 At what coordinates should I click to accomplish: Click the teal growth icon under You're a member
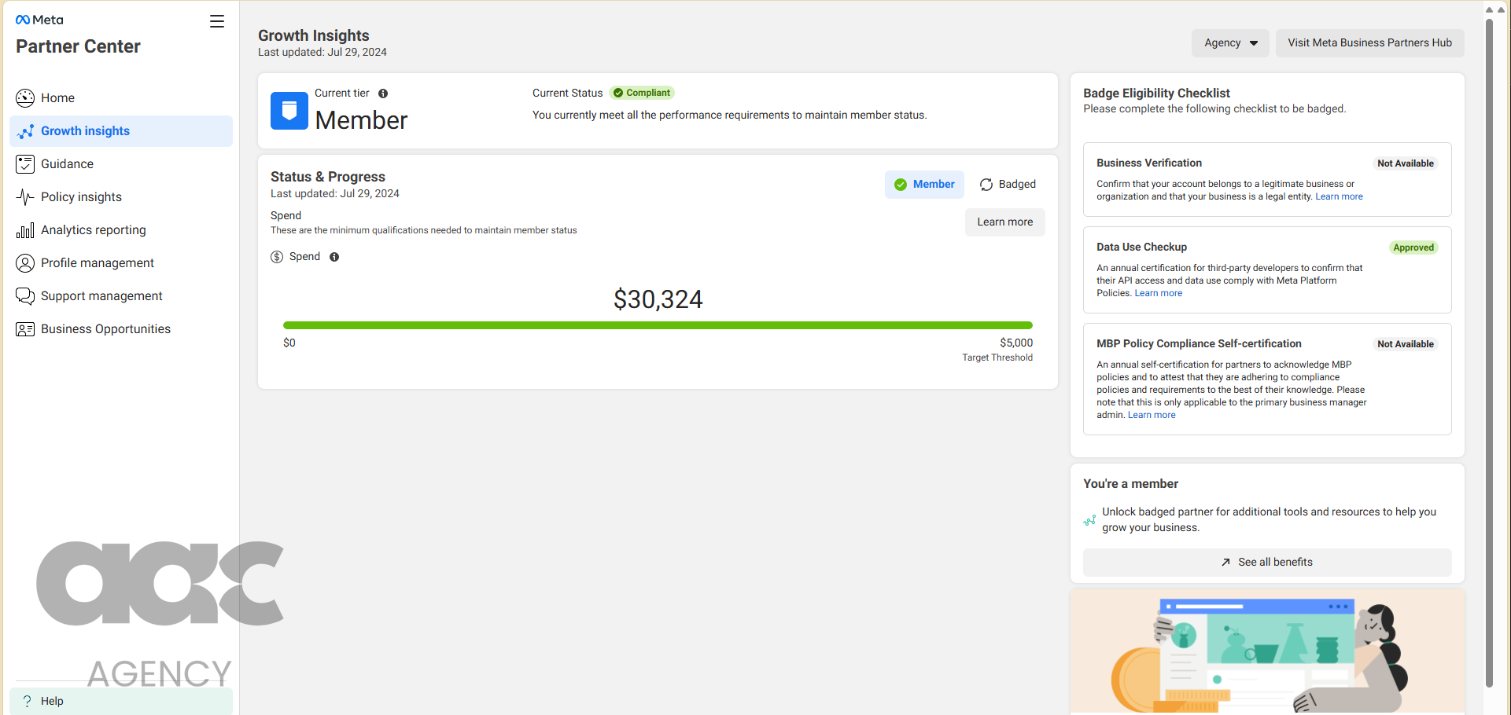1090,520
